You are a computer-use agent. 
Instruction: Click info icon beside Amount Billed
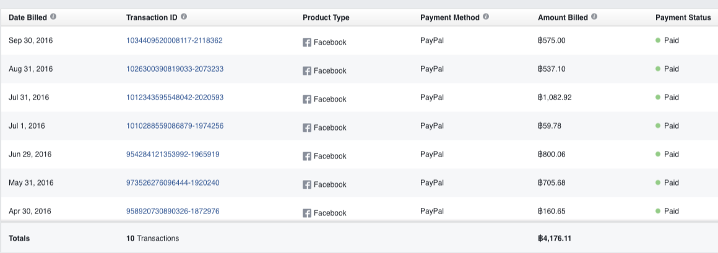click(594, 17)
